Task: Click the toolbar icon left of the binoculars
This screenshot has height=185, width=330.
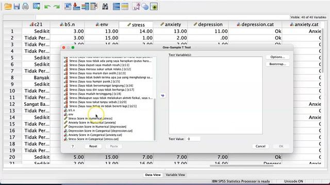Action: tap(94, 7)
